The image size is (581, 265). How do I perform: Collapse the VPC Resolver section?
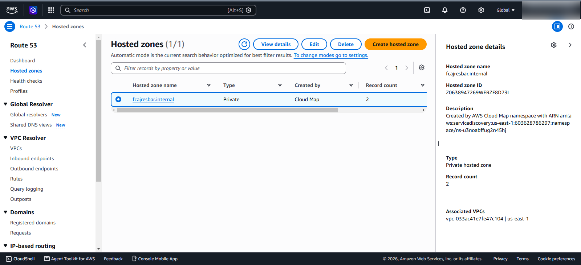click(x=5, y=138)
